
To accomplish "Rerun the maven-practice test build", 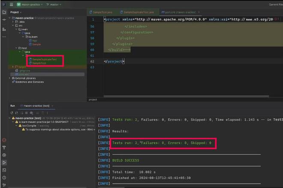I will pyautogui.click(x=12, y=113).
